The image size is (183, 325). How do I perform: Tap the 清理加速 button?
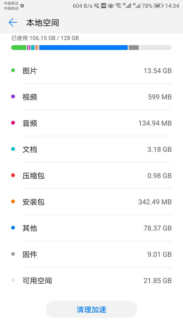91,309
